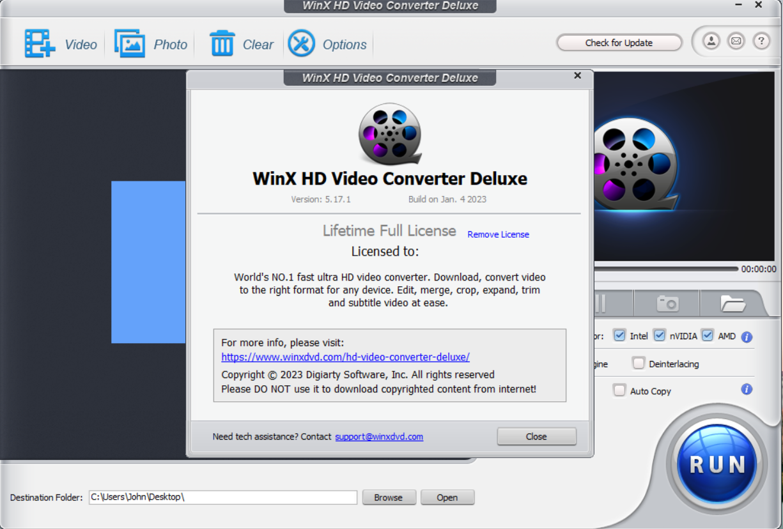
Task: Open the winxdvd.com product page link
Action: click(x=346, y=357)
